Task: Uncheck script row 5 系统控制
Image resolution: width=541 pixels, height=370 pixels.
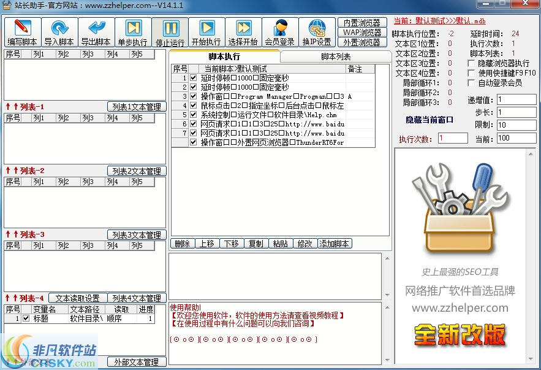Action: click(193, 115)
